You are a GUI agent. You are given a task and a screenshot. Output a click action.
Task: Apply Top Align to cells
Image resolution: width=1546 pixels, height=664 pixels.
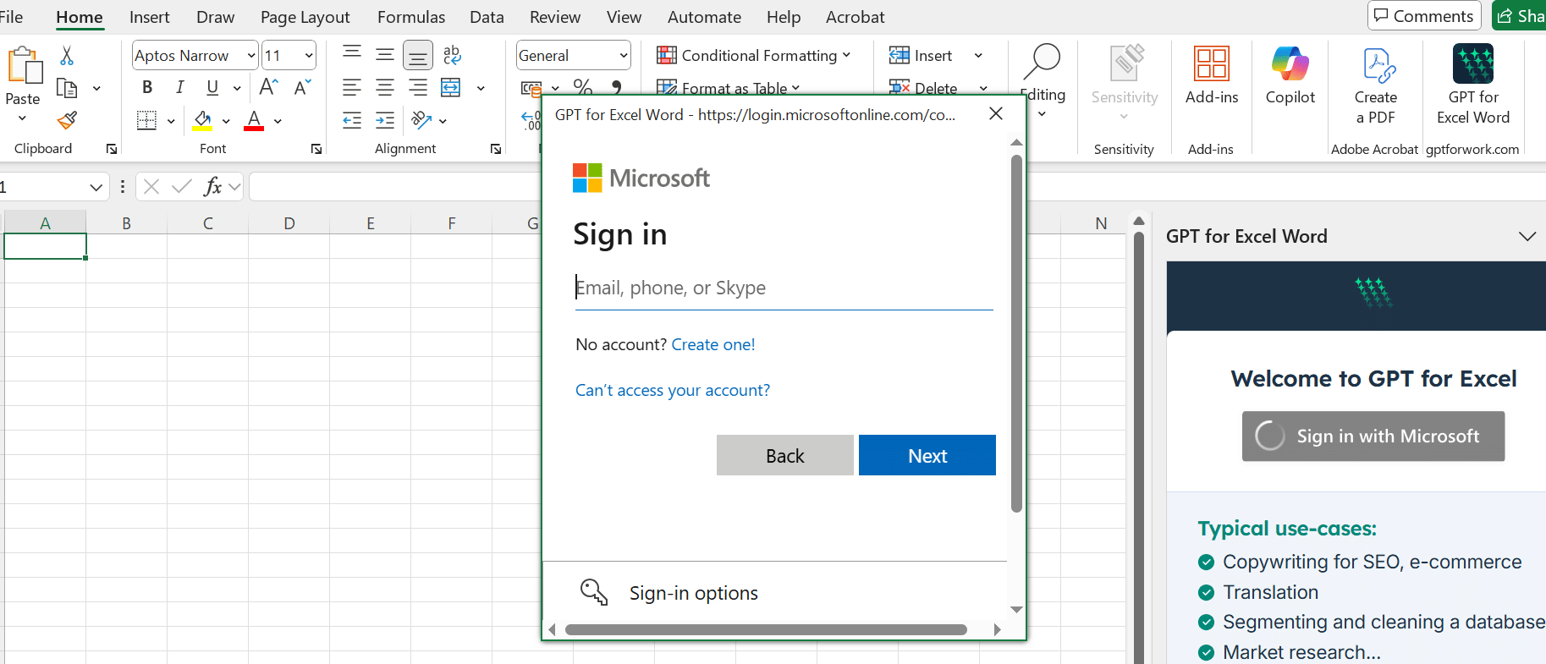coord(352,55)
